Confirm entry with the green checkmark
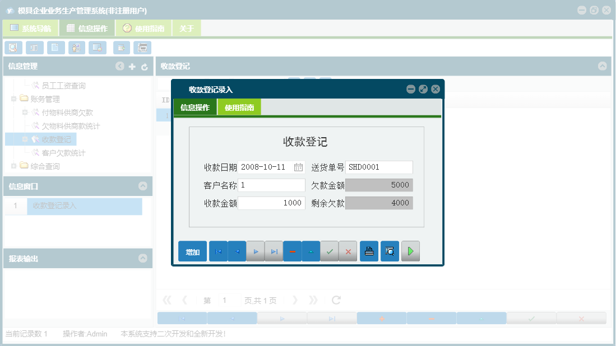Viewport: 616px width, 346px height. click(330, 251)
